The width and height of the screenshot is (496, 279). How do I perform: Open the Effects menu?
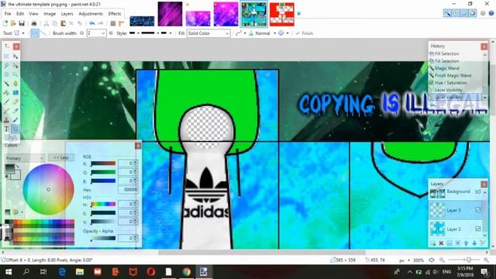click(115, 14)
